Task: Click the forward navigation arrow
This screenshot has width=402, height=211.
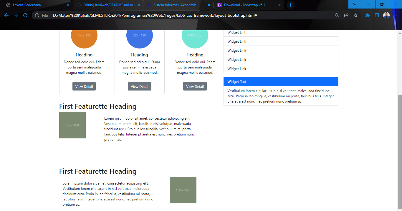Action: coord(16,15)
